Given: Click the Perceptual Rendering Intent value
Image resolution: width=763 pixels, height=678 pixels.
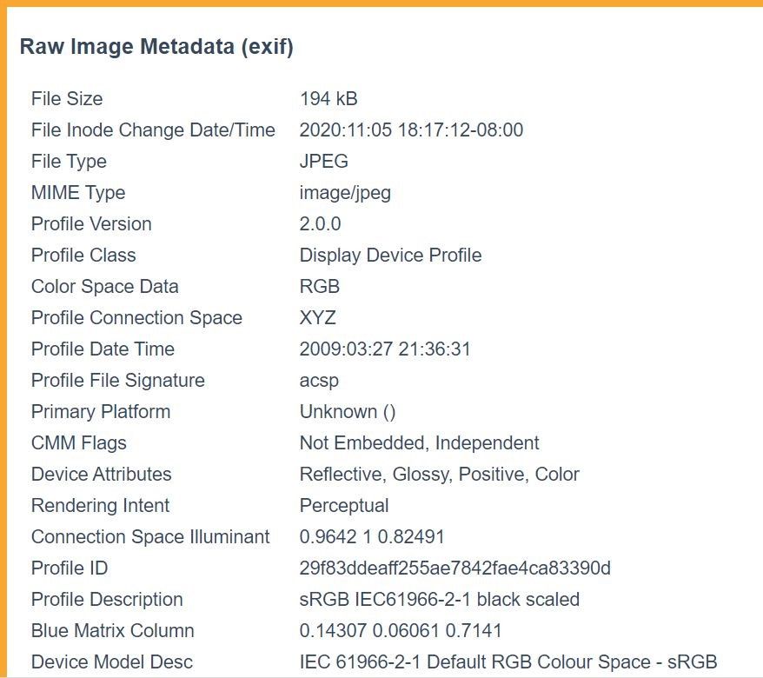Looking at the screenshot, I should pyautogui.click(x=344, y=506).
